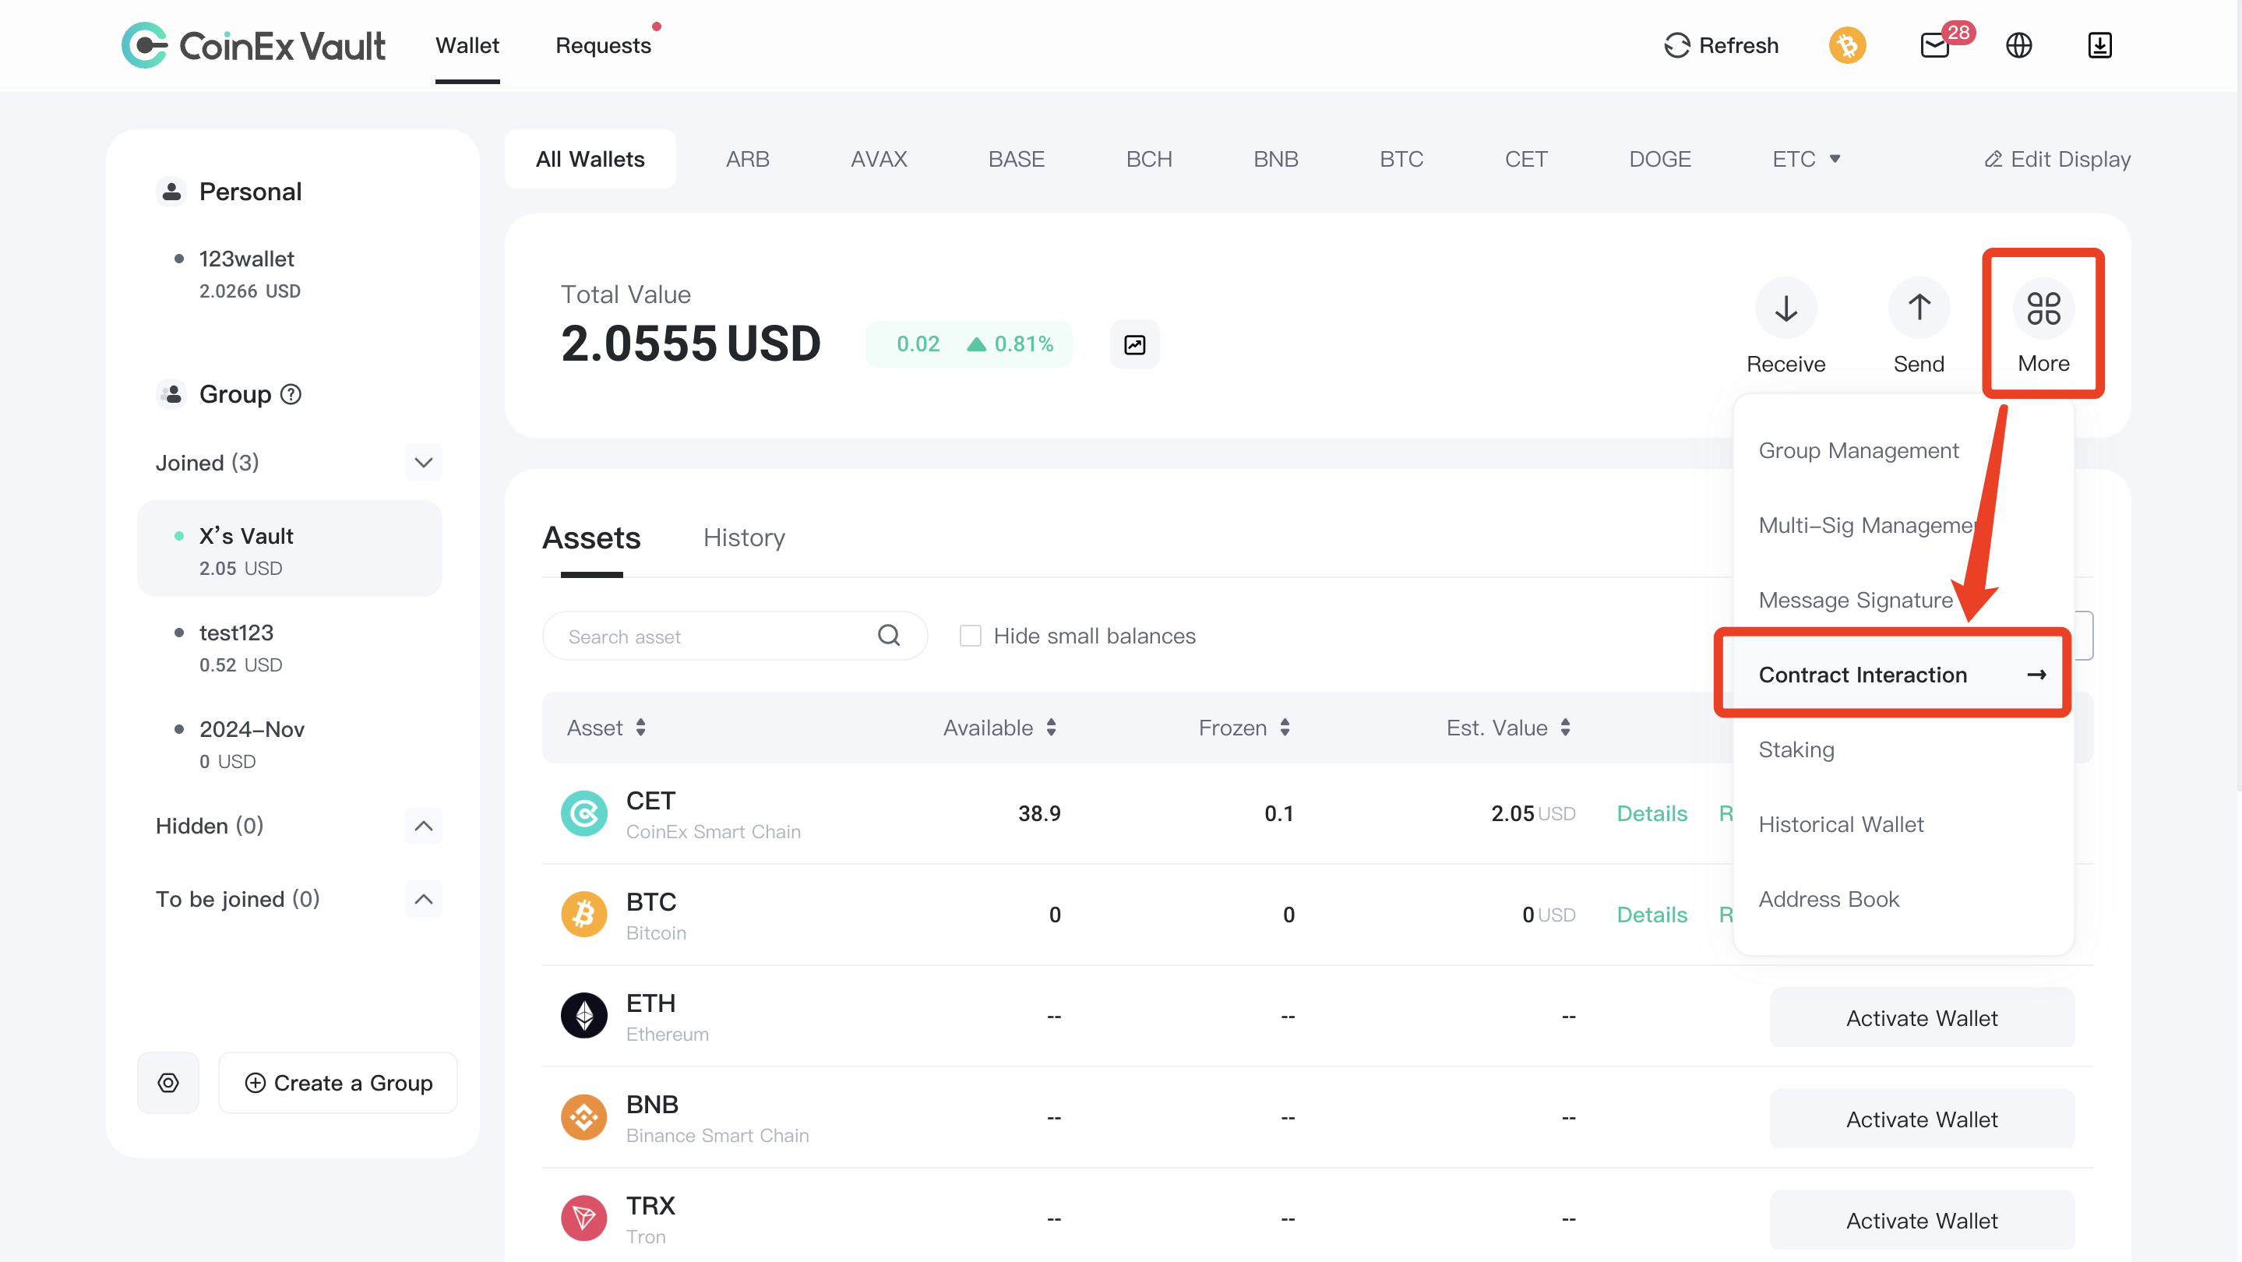
Task: Switch to the Wallet tab
Action: click(467, 45)
